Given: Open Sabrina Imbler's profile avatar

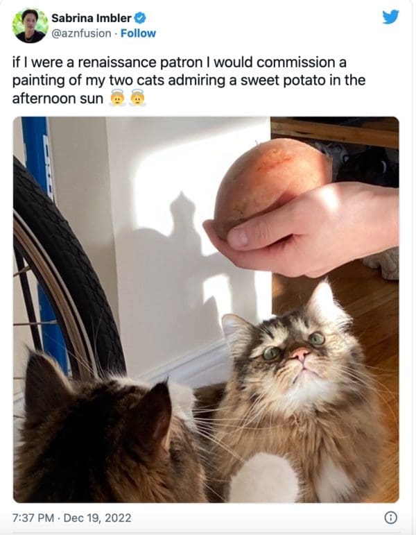Looking at the screenshot, I should [x=30, y=26].
